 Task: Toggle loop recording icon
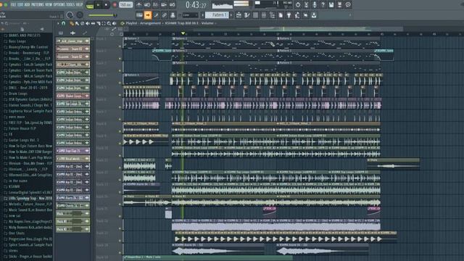(172, 5)
